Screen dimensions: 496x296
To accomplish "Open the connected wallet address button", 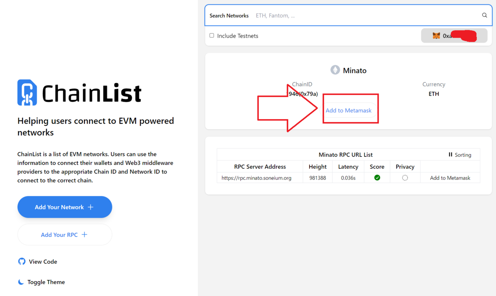I will click(454, 36).
